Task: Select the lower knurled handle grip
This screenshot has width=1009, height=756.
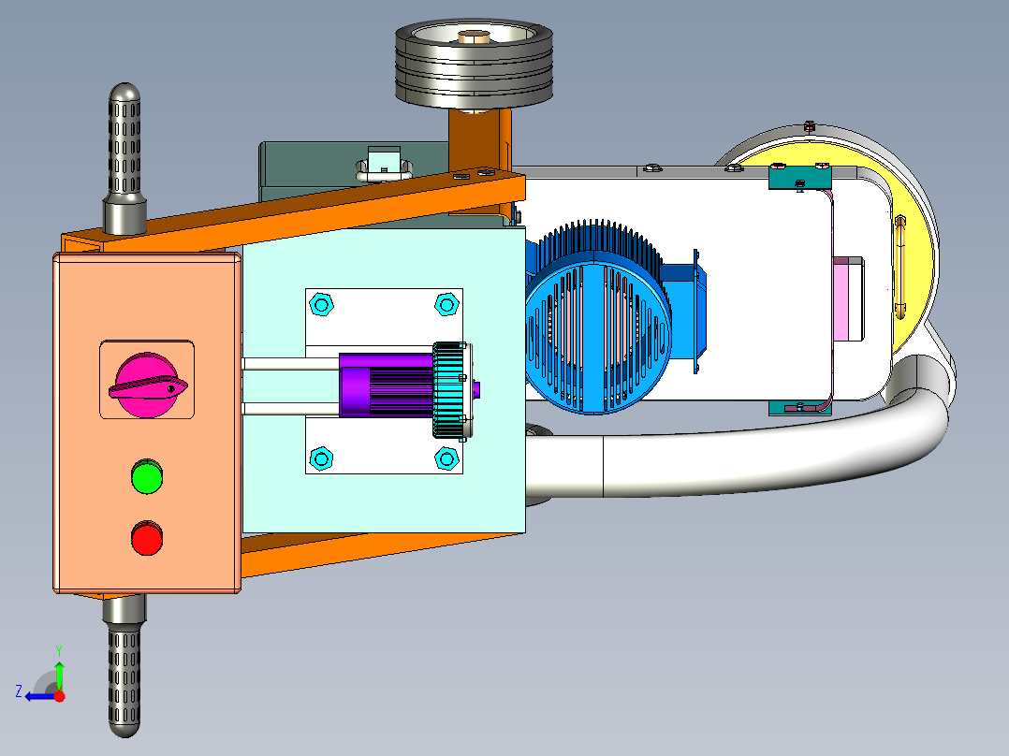Action: pyautogui.click(x=124, y=682)
